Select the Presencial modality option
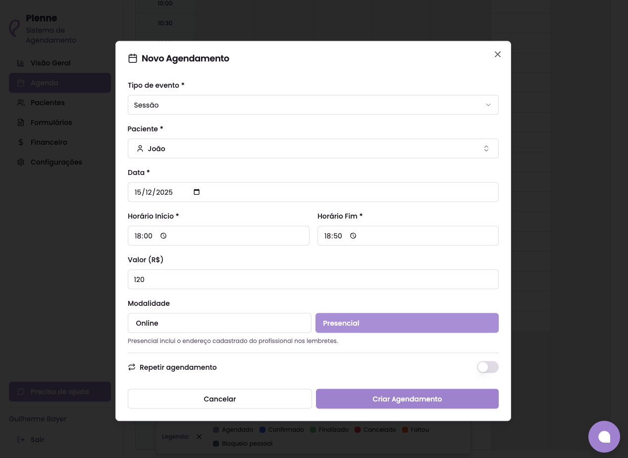The image size is (628, 458). (x=407, y=323)
